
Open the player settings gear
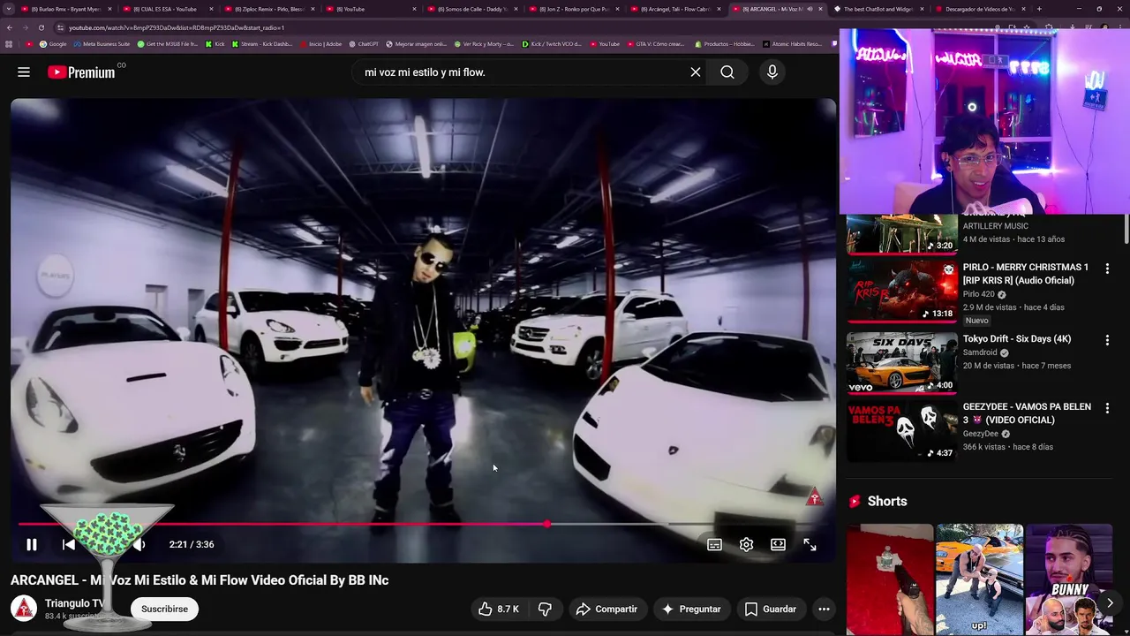coord(746,545)
